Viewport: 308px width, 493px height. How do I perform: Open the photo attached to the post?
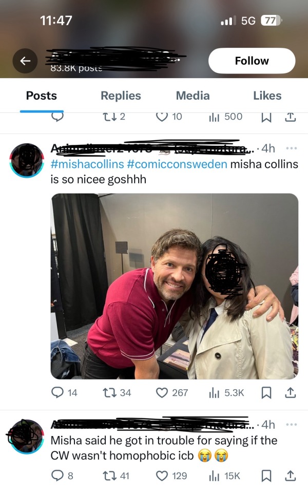[175, 286]
